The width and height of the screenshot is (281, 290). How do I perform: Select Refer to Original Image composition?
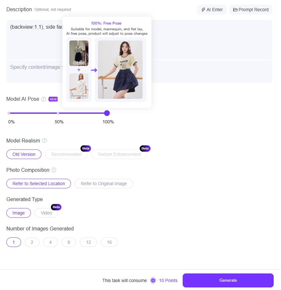tap(104, 184)
